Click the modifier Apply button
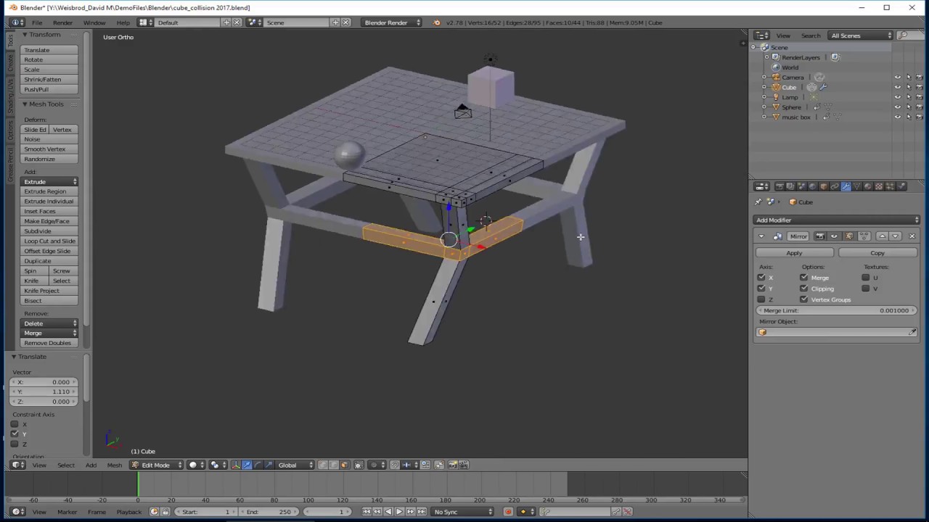 (x=794, y=253)
